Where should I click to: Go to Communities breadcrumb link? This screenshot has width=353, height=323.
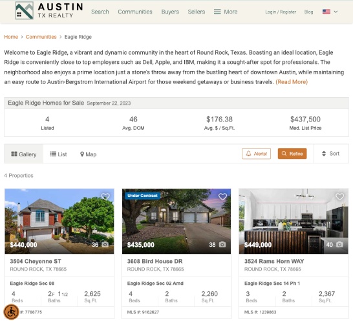(x=41, y=37)
